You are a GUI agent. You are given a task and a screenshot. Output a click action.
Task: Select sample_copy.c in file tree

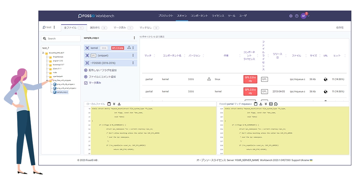point(61,92)
